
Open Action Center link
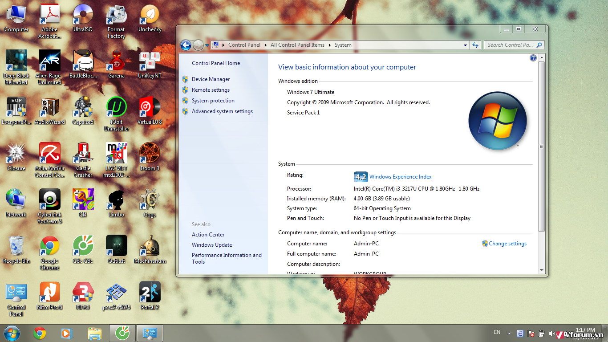click(x=208, y=235)
